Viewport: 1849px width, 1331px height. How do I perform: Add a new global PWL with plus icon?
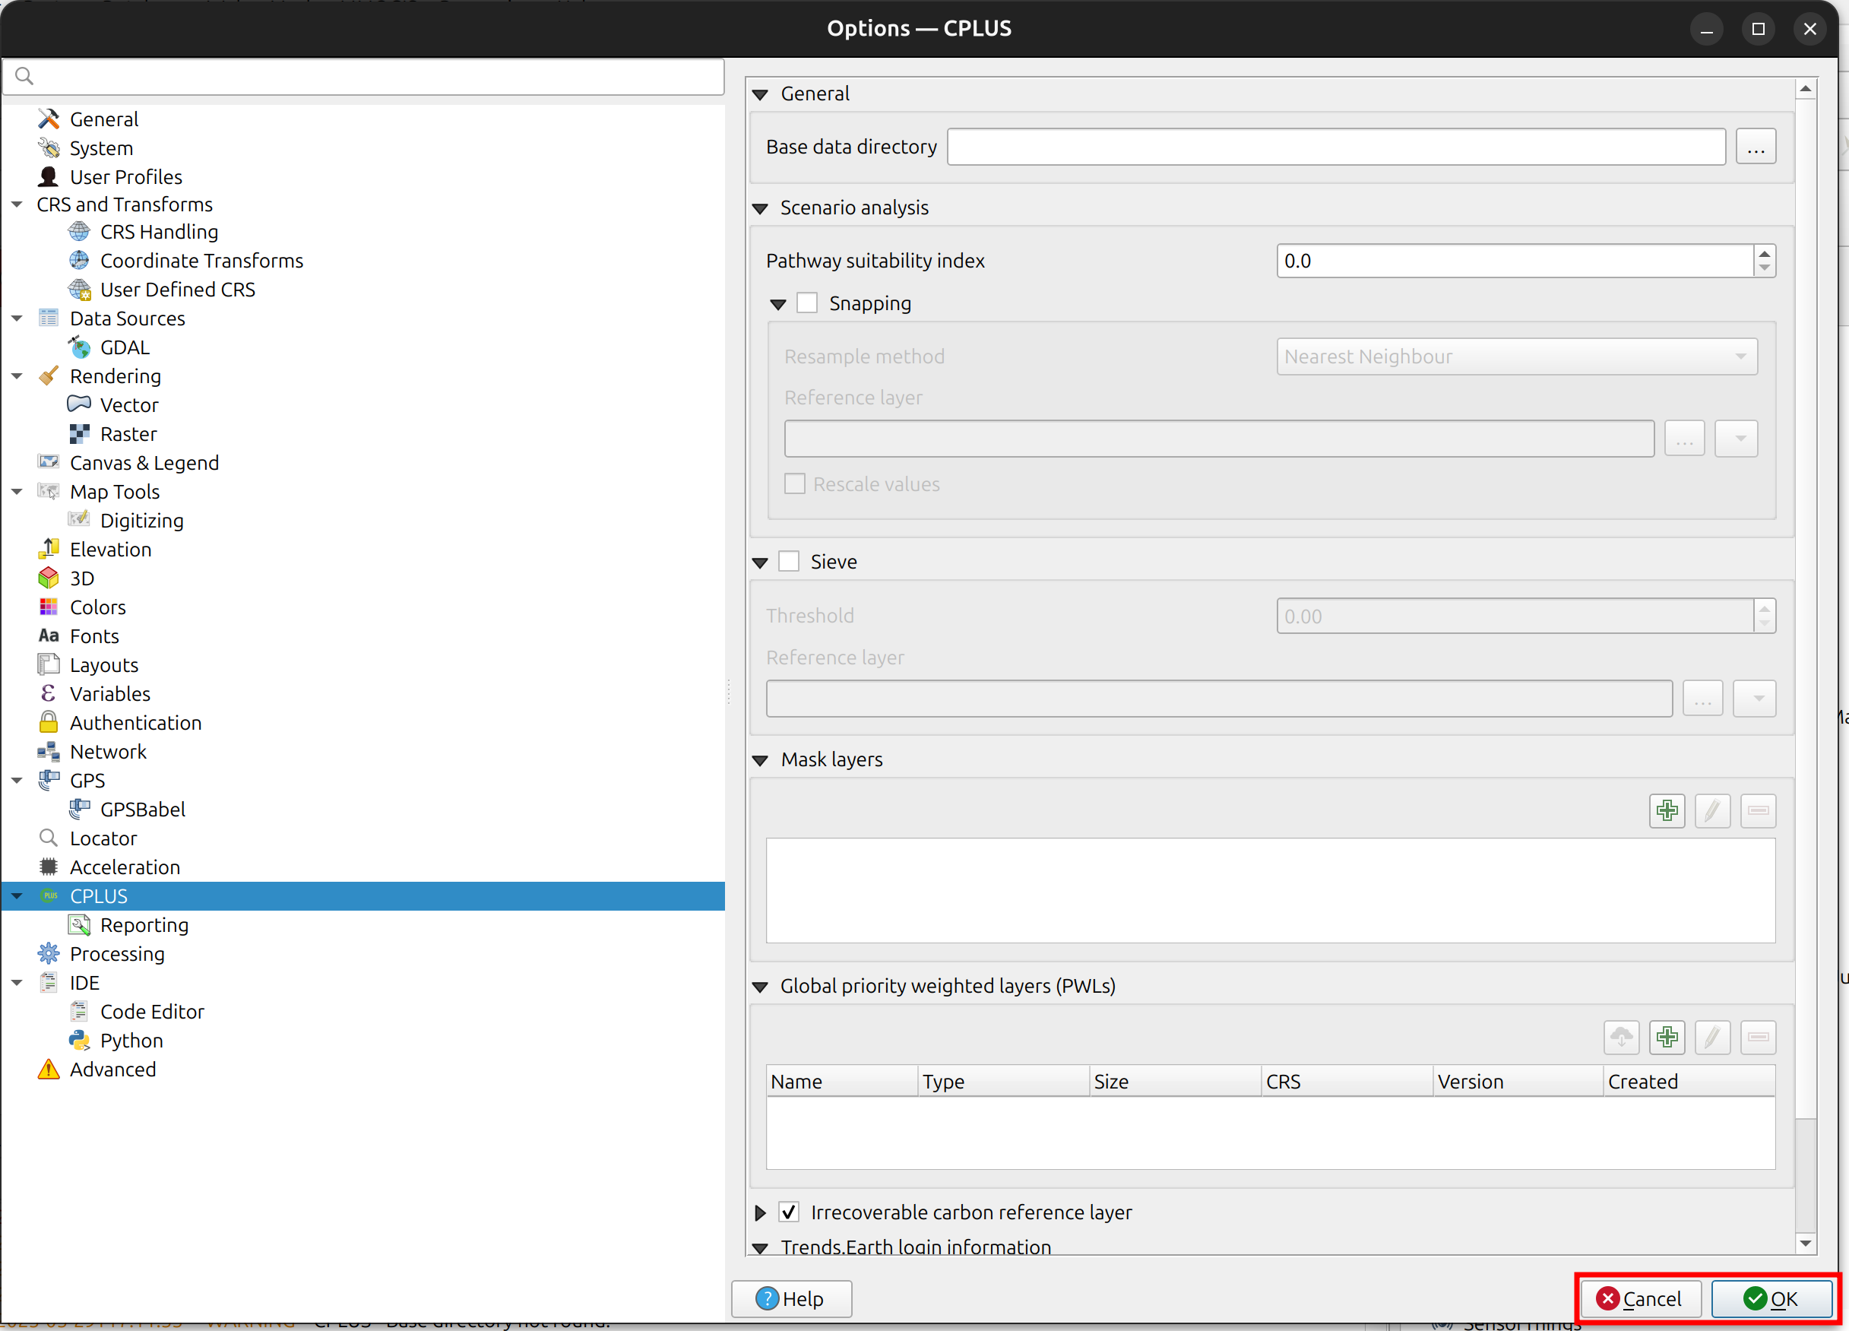(1667, 1038)
